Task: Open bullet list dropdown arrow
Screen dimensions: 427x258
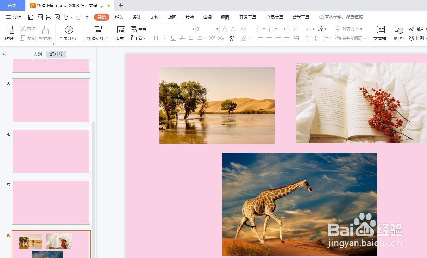Action: point(265,29)
